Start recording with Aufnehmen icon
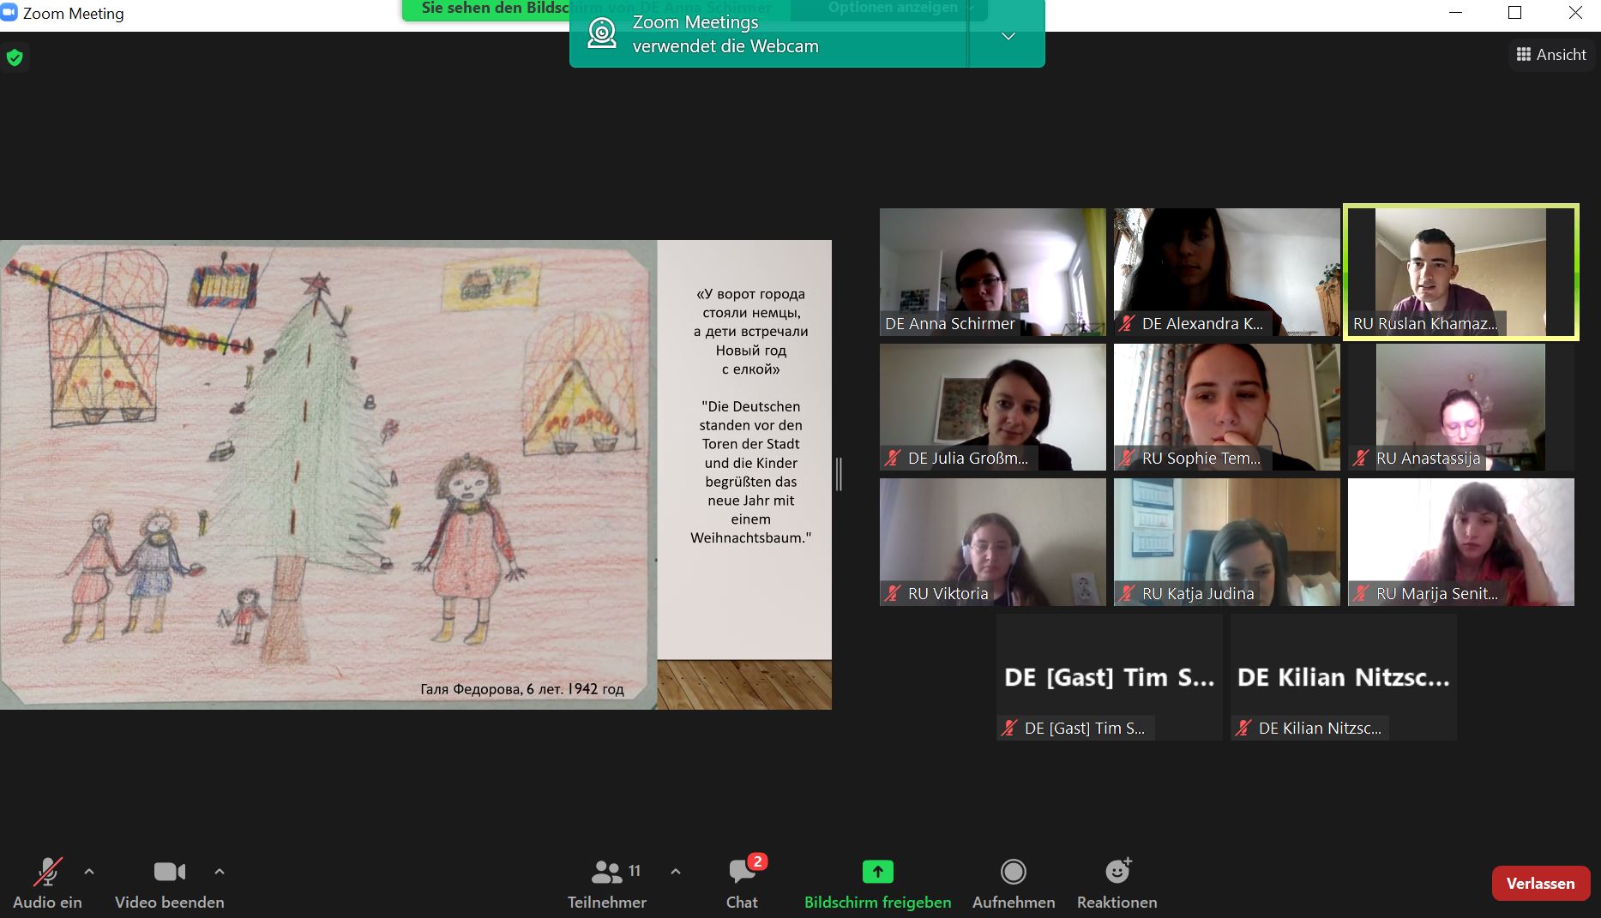Image resolution: width=1601 pixels, height=918 pixels. click(x=1013, y=873)
